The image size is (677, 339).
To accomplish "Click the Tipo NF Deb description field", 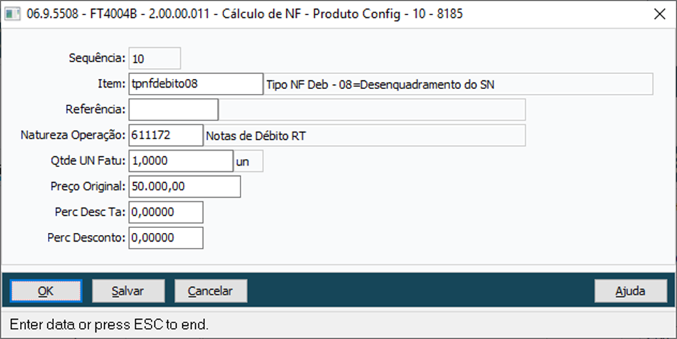I will tap(458, 84).
